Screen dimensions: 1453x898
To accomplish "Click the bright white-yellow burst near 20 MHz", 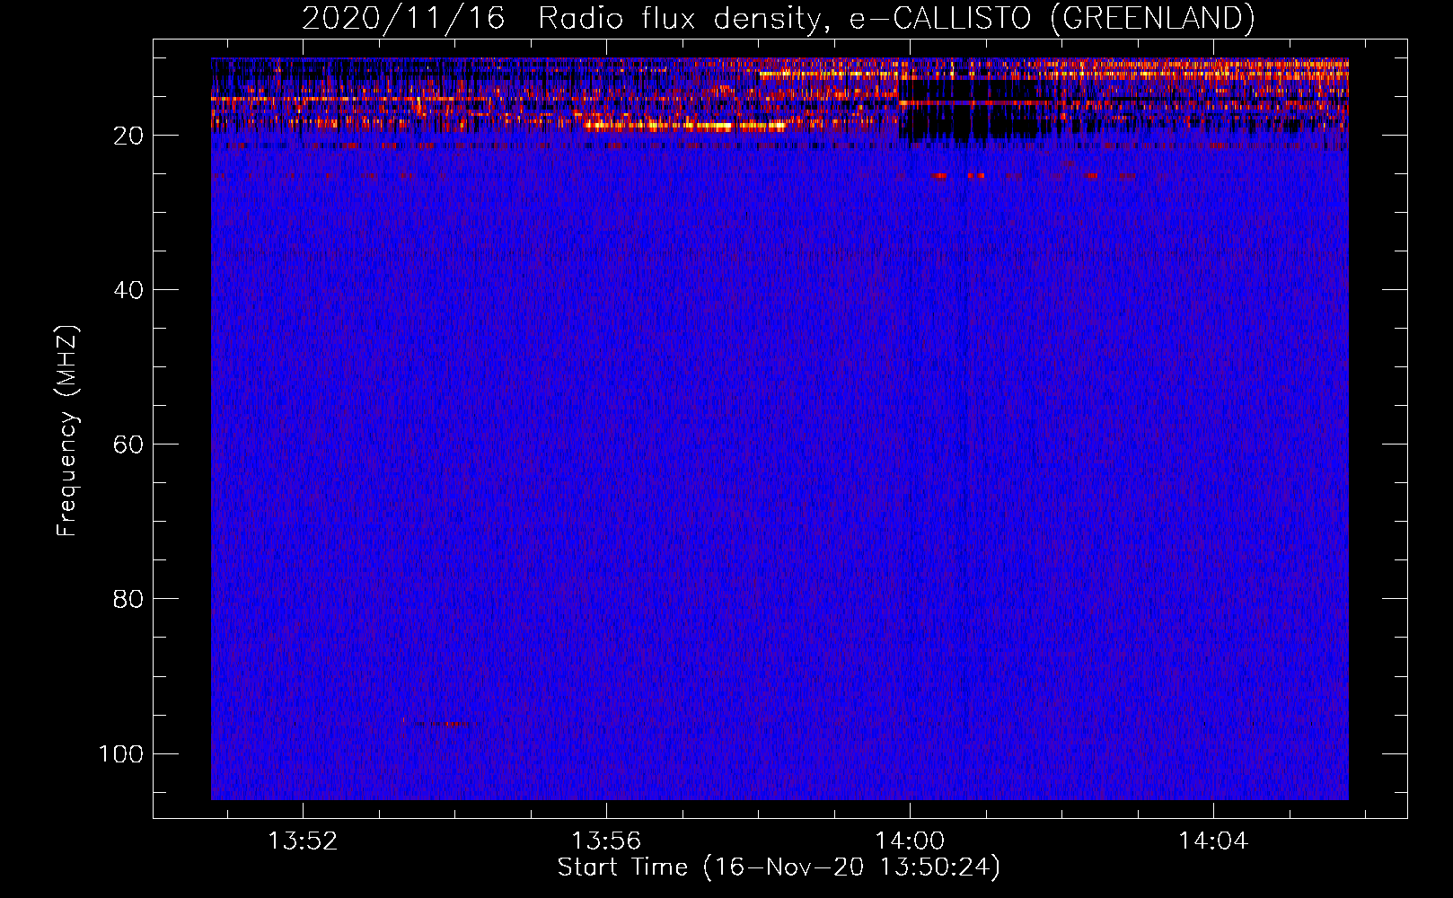I will coord(684,127).
